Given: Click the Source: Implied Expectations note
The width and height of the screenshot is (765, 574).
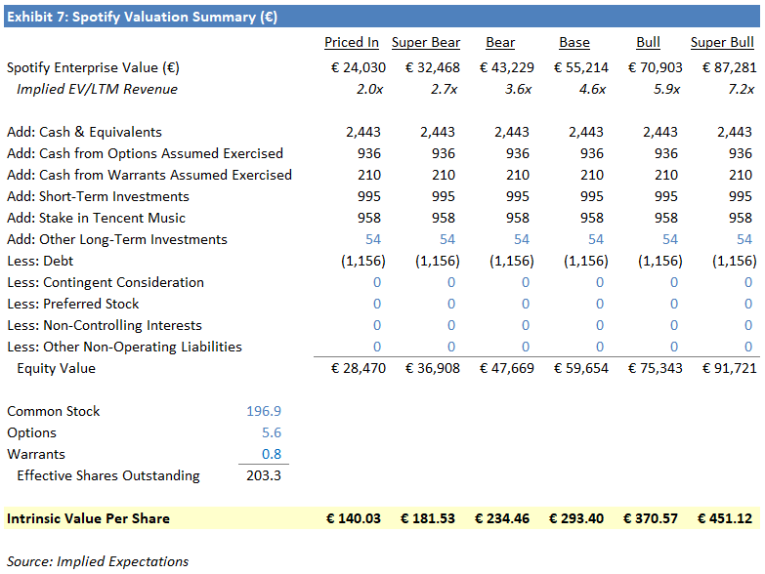Looking at the screenshot, I should point(98,561).
